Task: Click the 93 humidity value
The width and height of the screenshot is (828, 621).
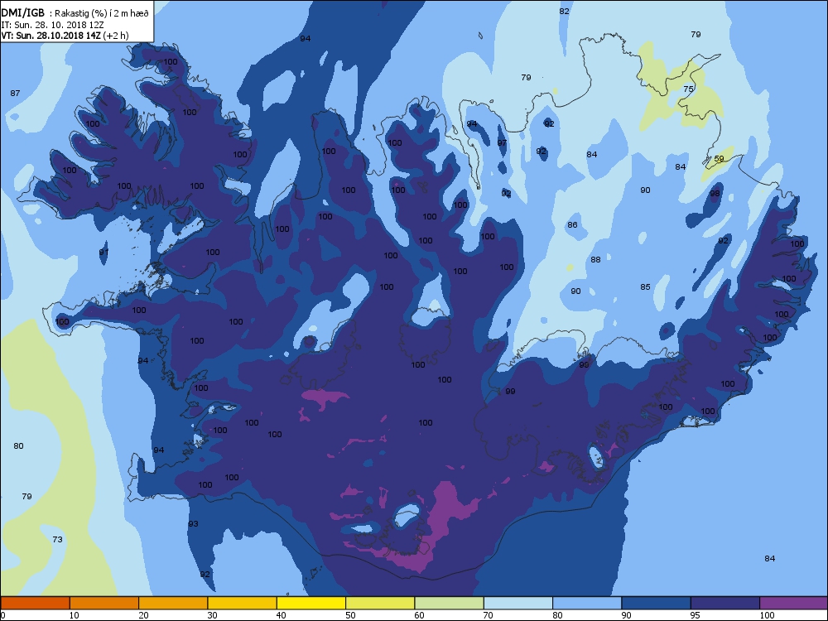Action: [x=193, y=523]
